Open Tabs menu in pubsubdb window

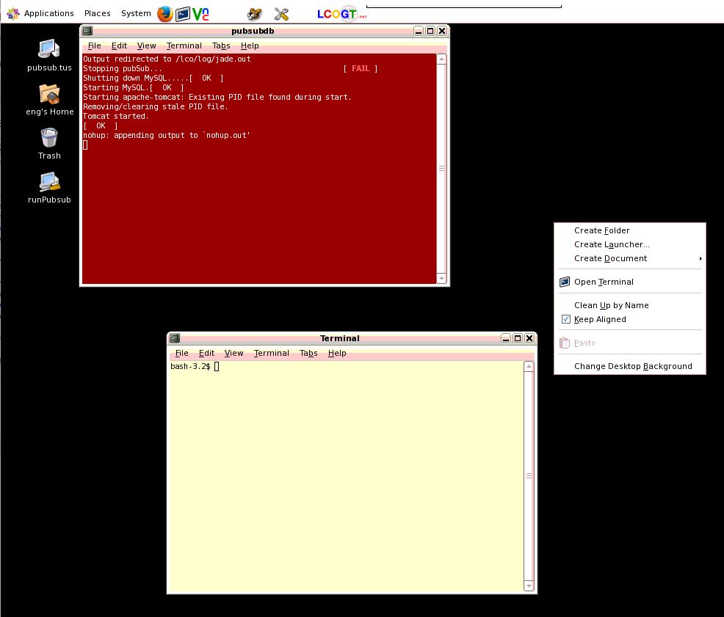click(x=221, y=45)
